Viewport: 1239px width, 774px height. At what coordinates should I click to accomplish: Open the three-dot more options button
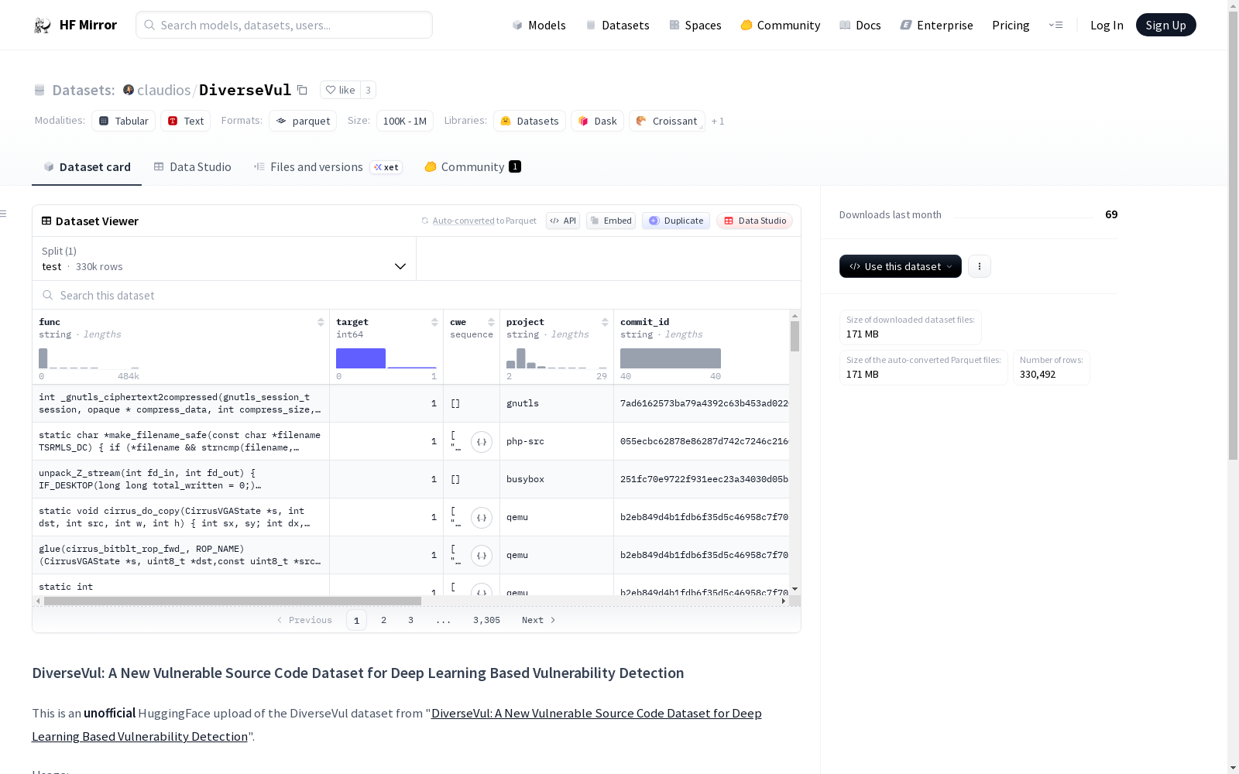(x=980, y=266)
